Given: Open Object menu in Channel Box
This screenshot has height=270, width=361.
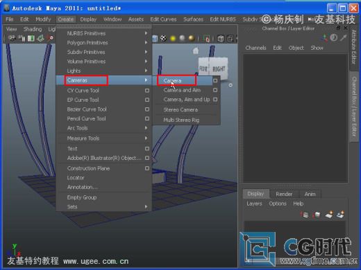Looking at the screenshot, I should click(x=296, y=48).
